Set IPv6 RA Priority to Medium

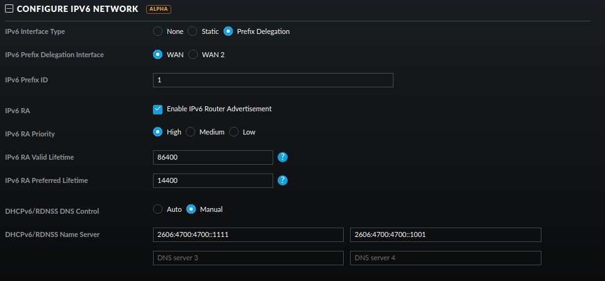(x=191, y=132)
